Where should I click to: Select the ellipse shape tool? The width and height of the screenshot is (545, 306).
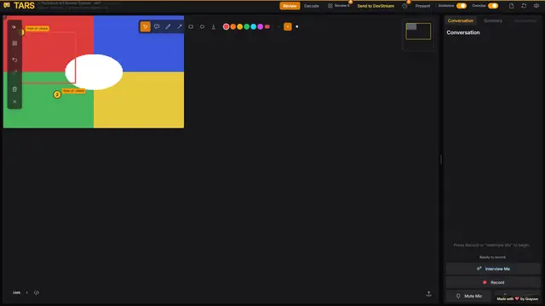pos(202,26)
